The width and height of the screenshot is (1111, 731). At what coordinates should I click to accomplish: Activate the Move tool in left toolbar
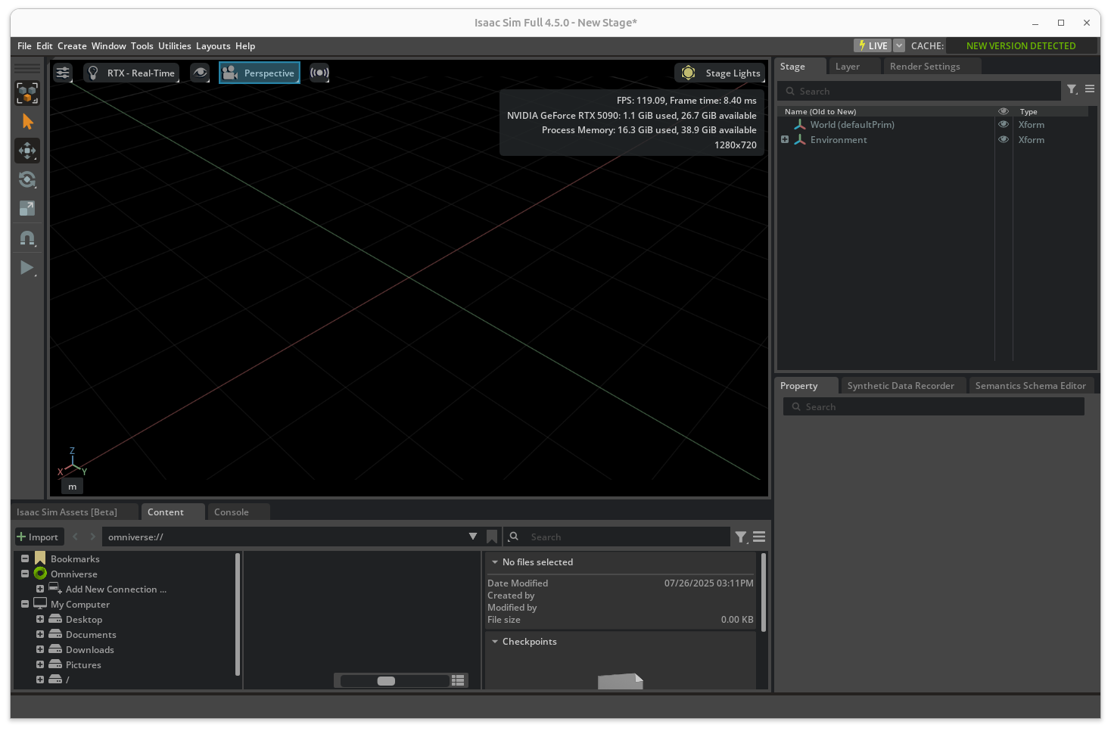tap(27, 151)
